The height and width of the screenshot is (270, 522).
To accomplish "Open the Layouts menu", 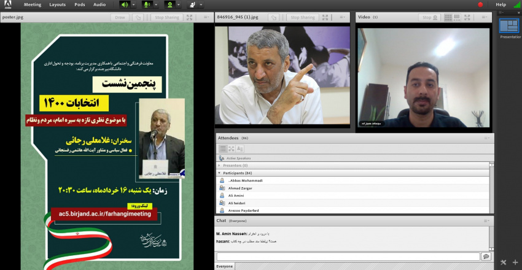I will pos(58,5).
